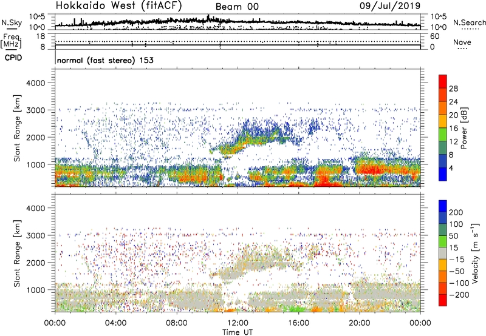Image resolution: width=486 pixels, height=336 pixels.
Task: Click the '04:00' time tick label
Action: pyautogui.click(x=115, y=323)
